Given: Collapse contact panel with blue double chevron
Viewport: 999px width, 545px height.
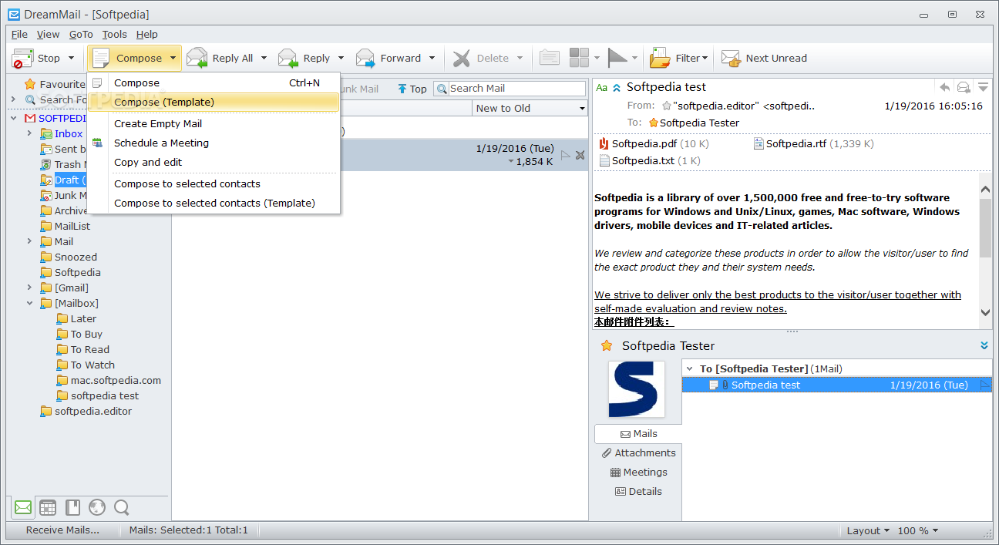Looking at the screenshot, I should point(984,345).
